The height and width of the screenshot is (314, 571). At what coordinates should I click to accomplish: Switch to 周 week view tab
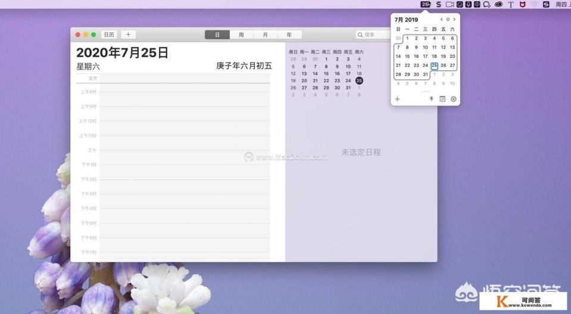click(x=241, y=35)
